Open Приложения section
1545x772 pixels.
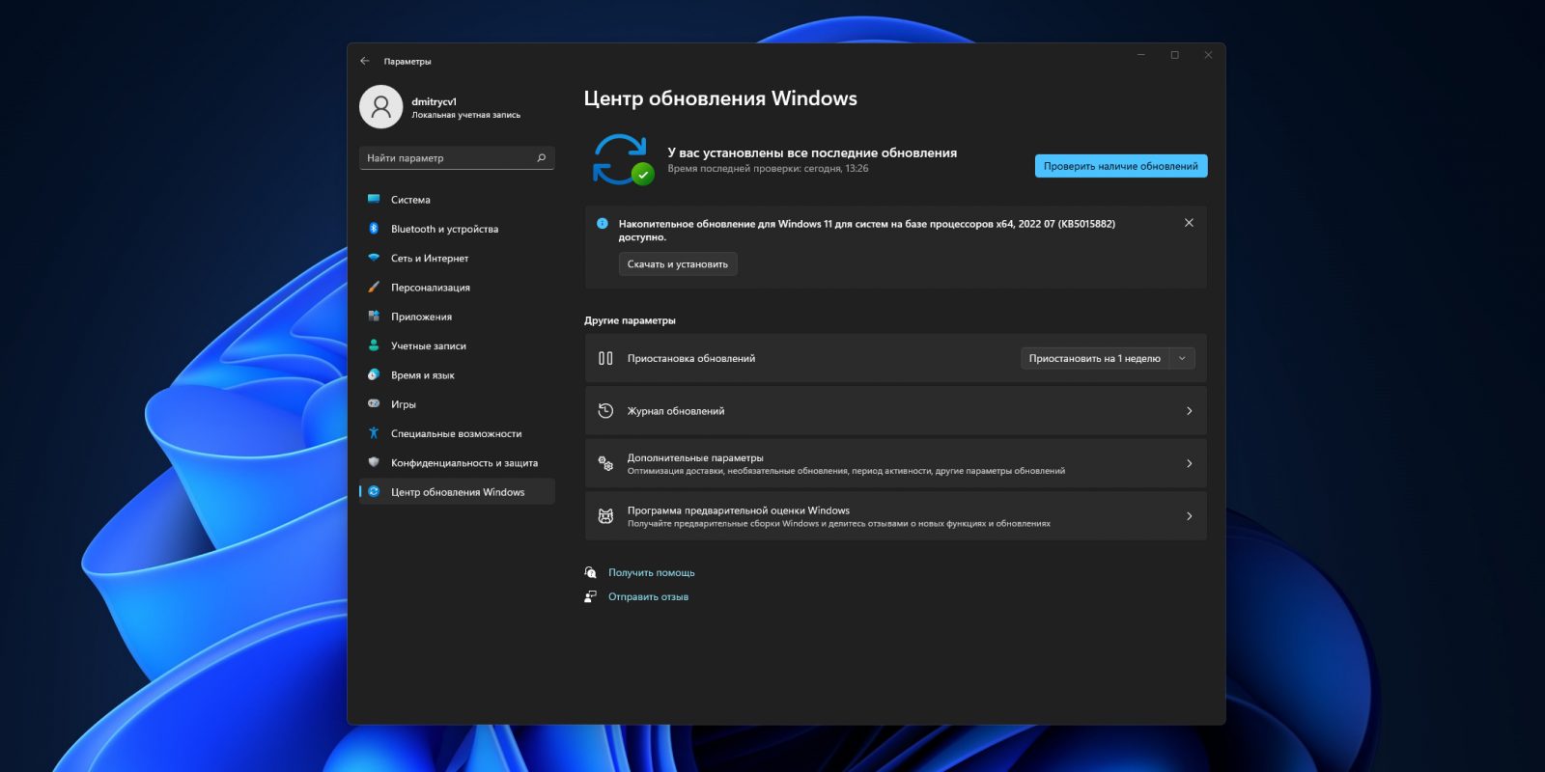click(x=457, y=317)
